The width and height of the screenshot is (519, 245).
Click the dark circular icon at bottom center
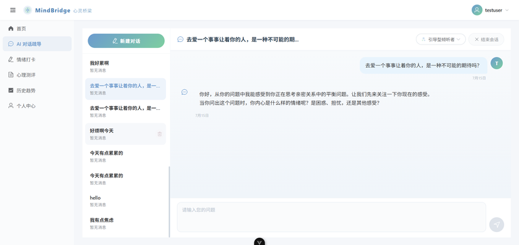(259, 242)
